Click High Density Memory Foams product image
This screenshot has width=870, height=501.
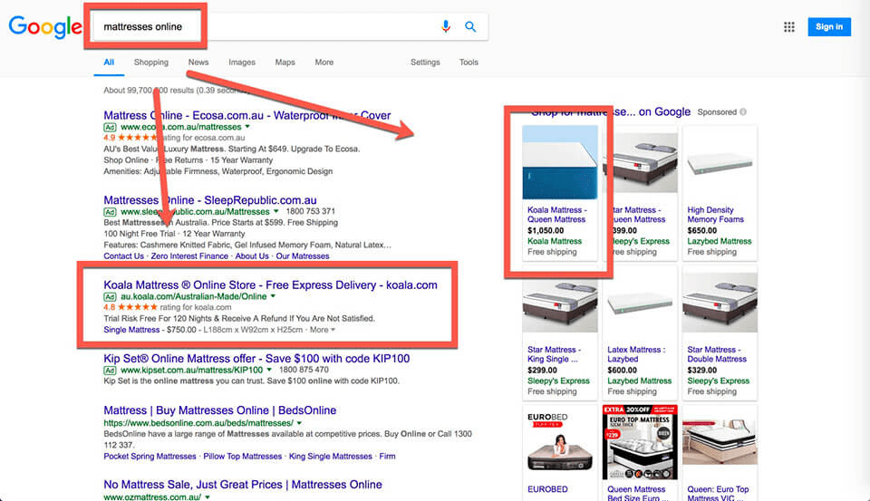(720, 163)
